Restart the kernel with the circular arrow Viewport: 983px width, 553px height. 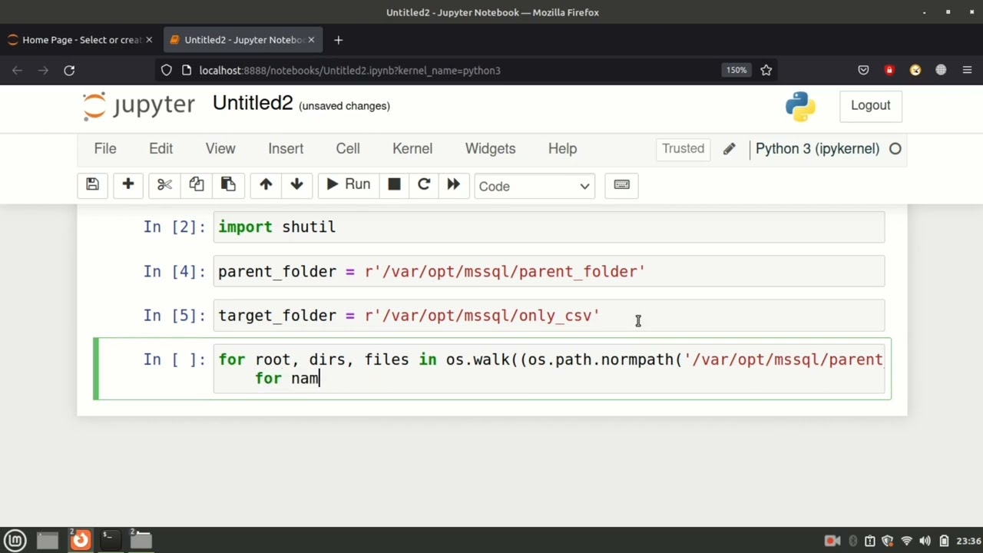pos(424,185)
